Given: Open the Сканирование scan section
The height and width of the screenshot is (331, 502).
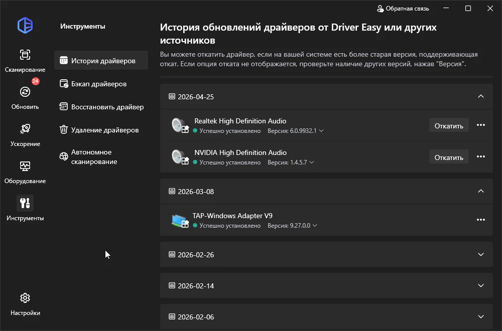Looking at the screenshot, I should (x=25, y=61).
